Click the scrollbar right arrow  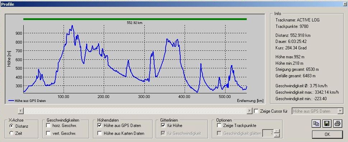250,111
